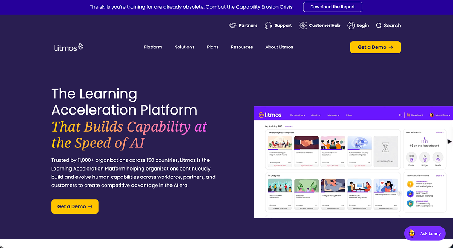Click the hourglass Almost caught up icon
The image size is (453, 248).
(385, 147)
